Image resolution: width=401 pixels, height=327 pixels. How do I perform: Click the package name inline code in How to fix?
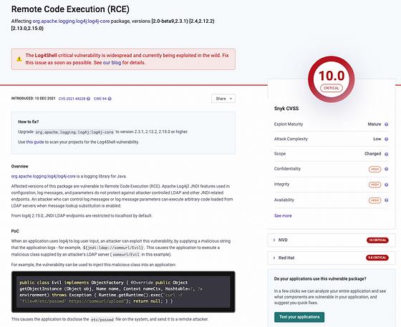click(74, 132)
